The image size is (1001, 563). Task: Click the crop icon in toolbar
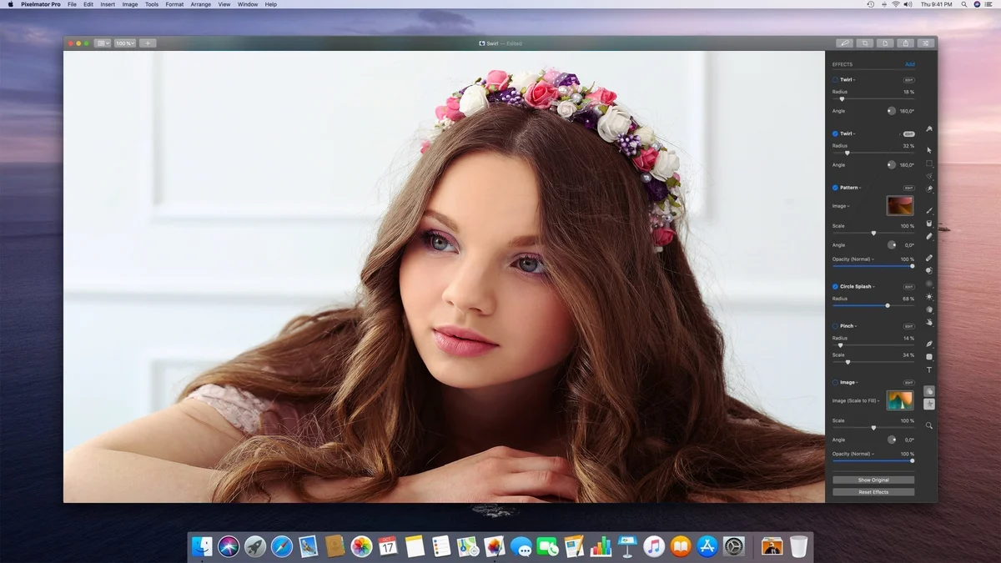coord(865,43)
